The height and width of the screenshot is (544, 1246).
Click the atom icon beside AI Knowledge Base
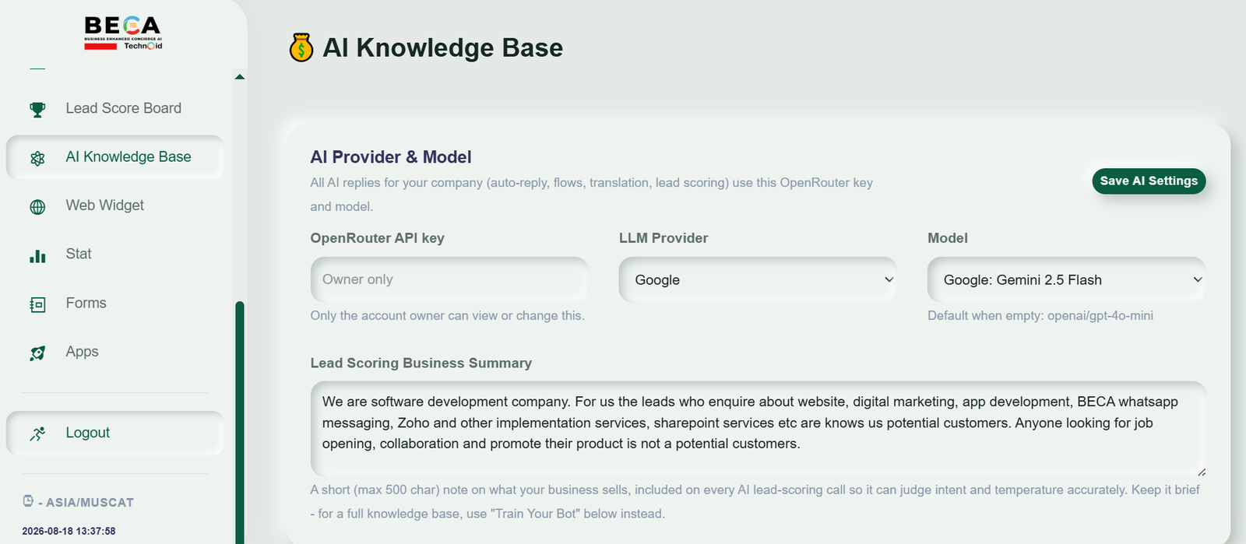[x=37, y=158]
